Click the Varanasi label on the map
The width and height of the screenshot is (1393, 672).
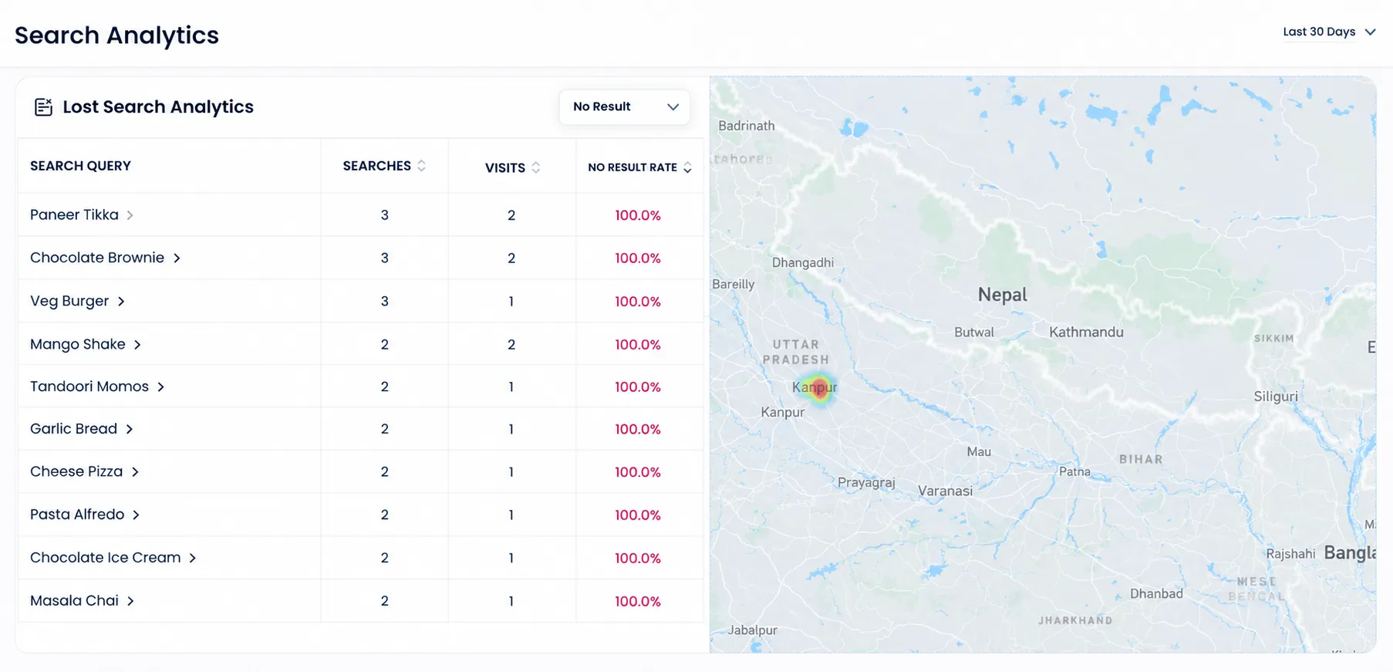pyautogui.click(x=945, y=491)
